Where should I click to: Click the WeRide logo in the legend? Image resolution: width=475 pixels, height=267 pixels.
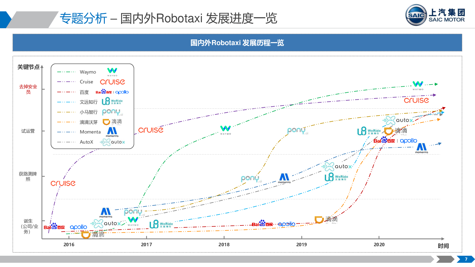[112, 101]
